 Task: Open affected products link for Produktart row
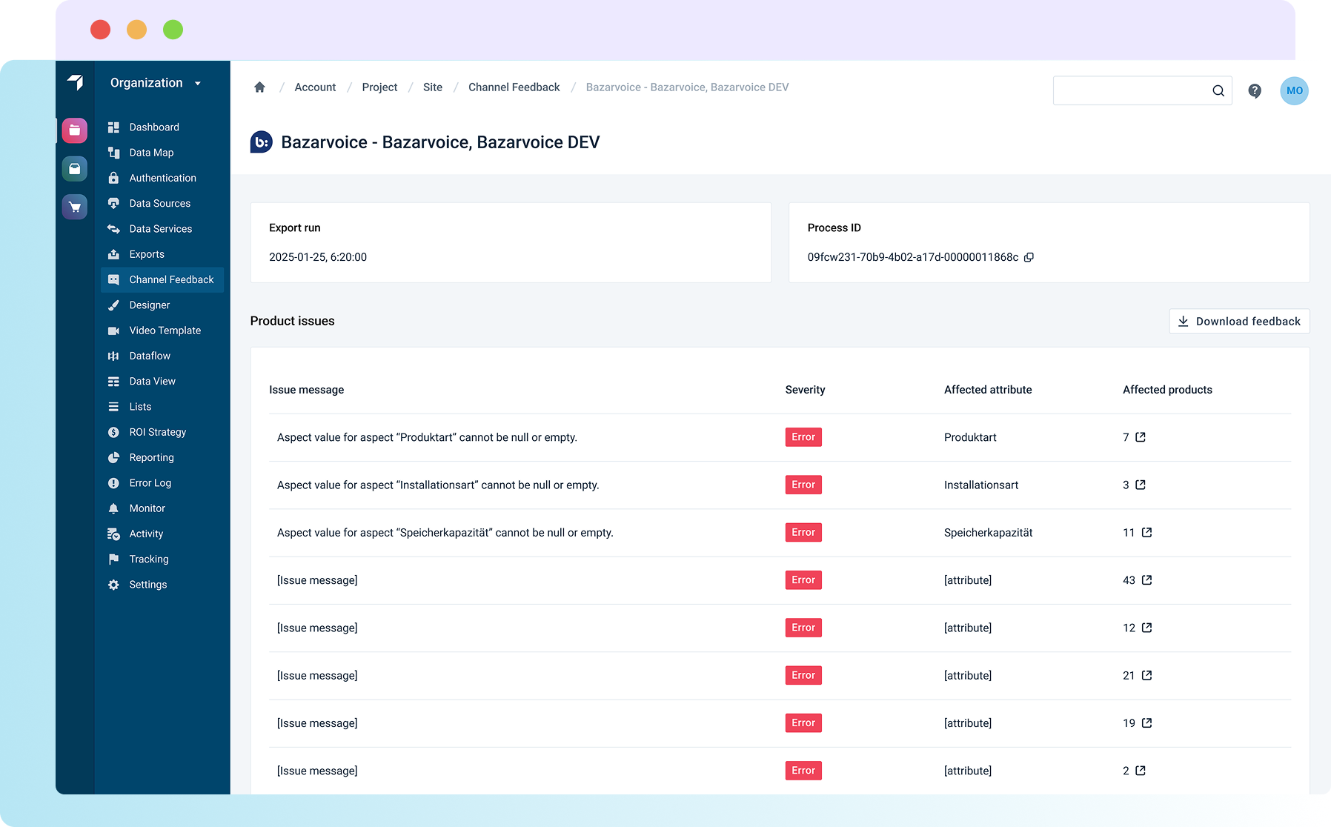click(1141, 437)
